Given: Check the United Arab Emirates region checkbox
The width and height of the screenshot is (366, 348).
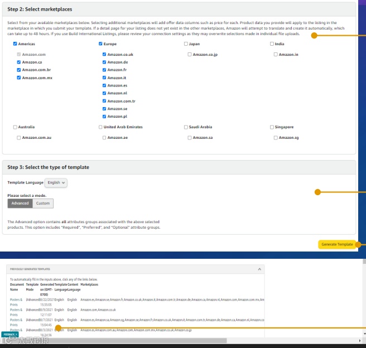Looking at the screenshot, I should (x=100, y=127).
